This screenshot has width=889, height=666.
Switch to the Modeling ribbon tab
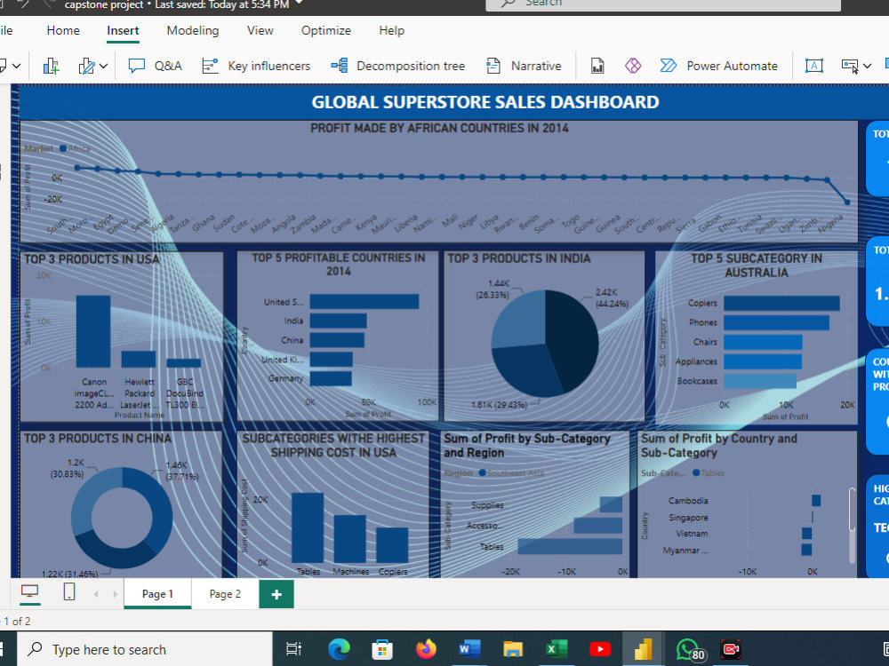point(192,30)
